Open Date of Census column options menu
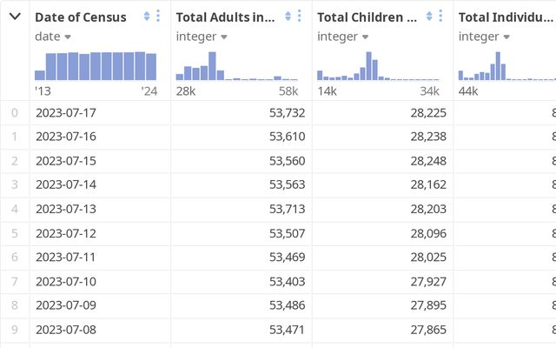Image resolution: width=556 pixels, height=348 pixels. [158, 17]
